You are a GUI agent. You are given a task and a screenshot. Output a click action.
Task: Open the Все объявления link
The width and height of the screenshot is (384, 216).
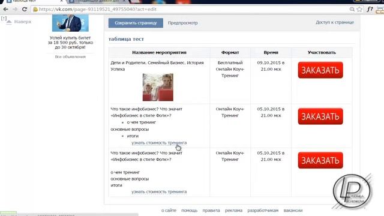pos(70,56)
